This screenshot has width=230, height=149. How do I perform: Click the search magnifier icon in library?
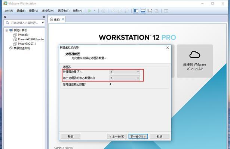point(7,23)
